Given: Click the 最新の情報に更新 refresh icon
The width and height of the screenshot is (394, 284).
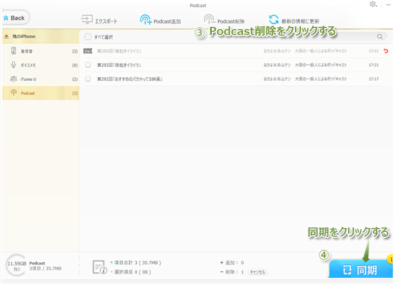Looking at the screenshot, I should coord(273,19).
